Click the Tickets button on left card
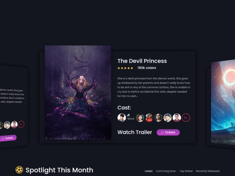 pyautogui.click(x=8, y=138)
